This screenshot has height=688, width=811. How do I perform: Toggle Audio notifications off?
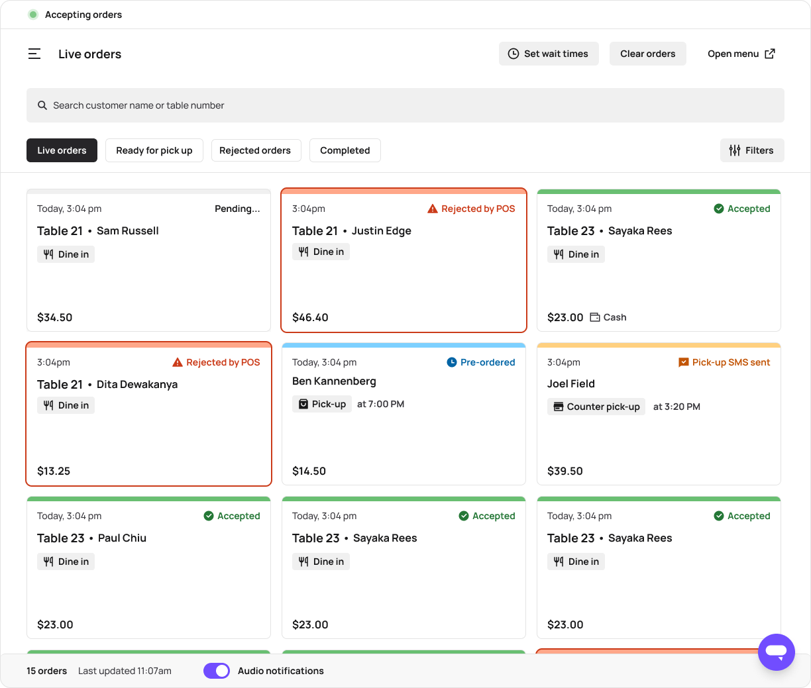pos(217,671)
